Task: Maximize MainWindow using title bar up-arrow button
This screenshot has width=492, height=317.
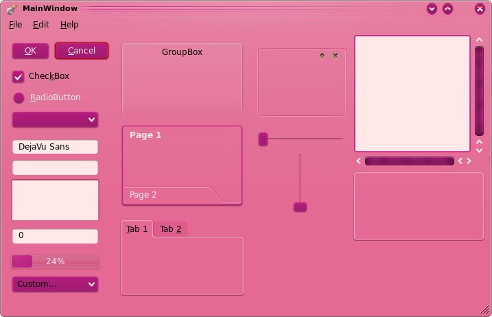Action: pos(448,9)
